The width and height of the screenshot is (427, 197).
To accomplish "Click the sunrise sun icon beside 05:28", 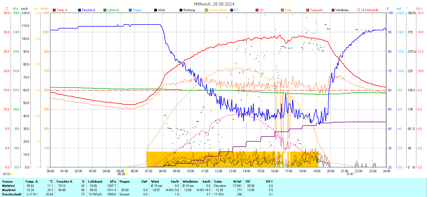I will tap(127, 174).
